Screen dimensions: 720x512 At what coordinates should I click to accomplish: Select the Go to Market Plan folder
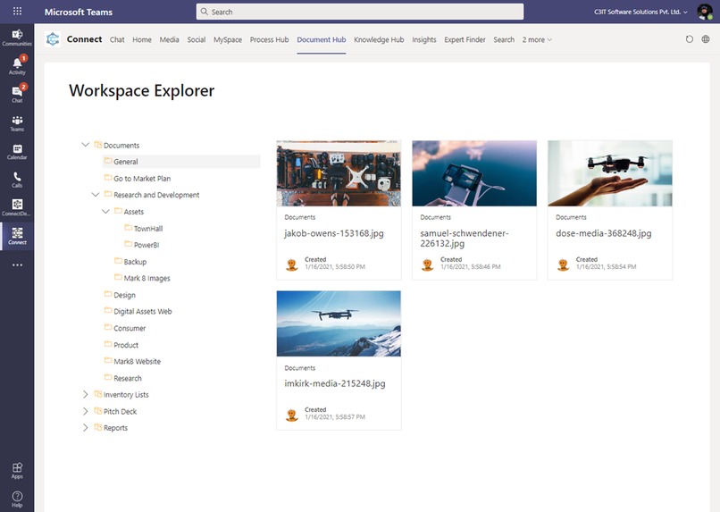coord(142,178)
